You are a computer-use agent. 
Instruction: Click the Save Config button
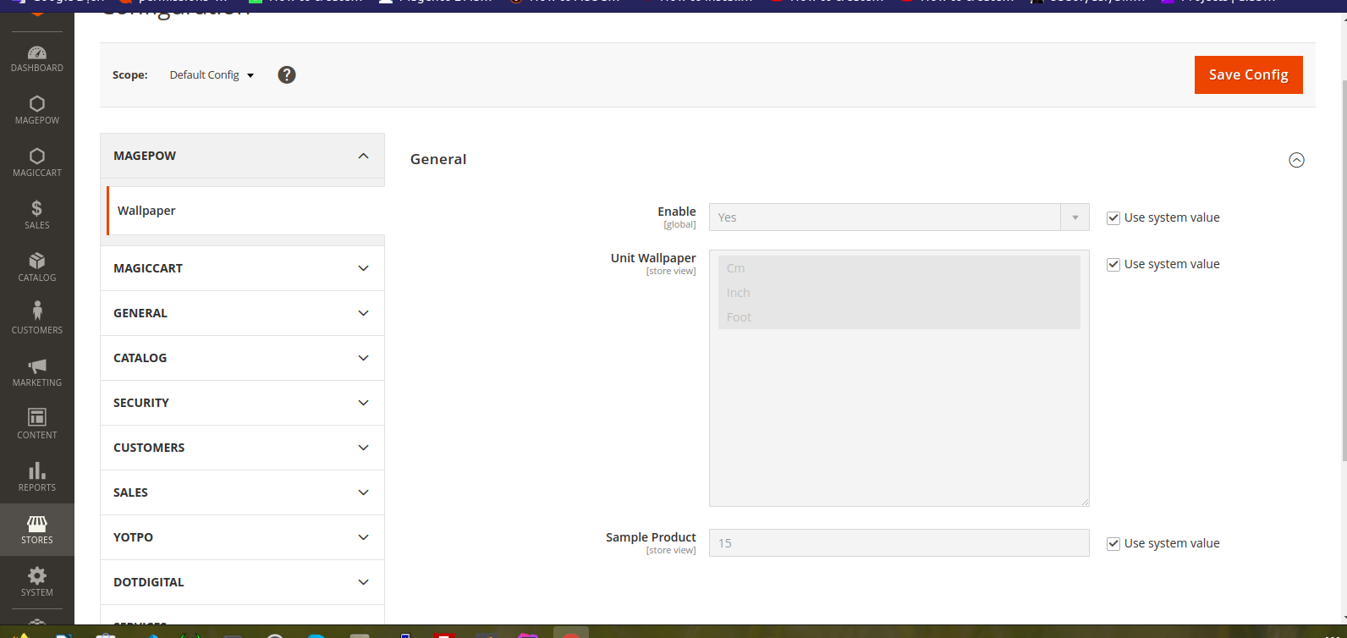click(x=1248, y=74)
